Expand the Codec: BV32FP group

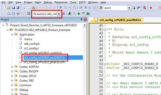[x=12, y=71]
